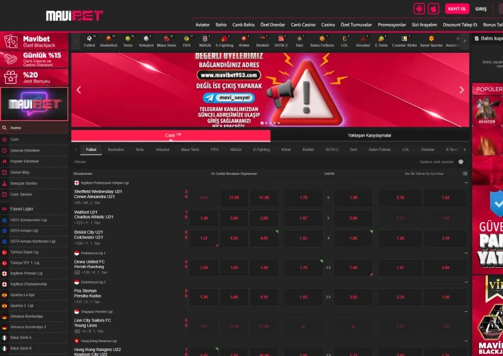Show the next banner slide with the right arrow

(x=462, y=90)
